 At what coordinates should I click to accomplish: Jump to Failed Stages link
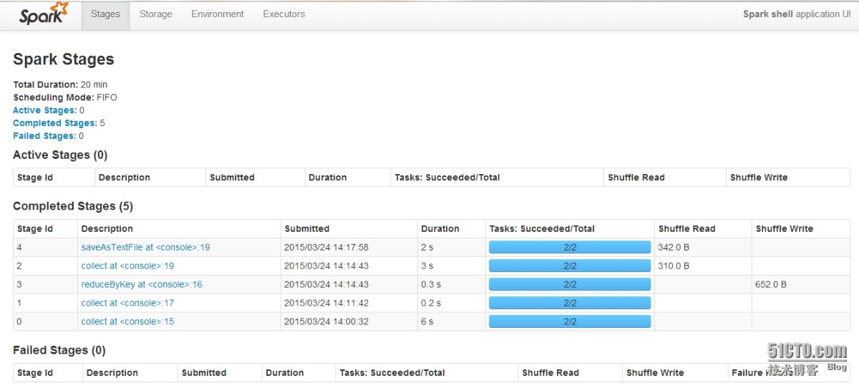tap(44, 136)
